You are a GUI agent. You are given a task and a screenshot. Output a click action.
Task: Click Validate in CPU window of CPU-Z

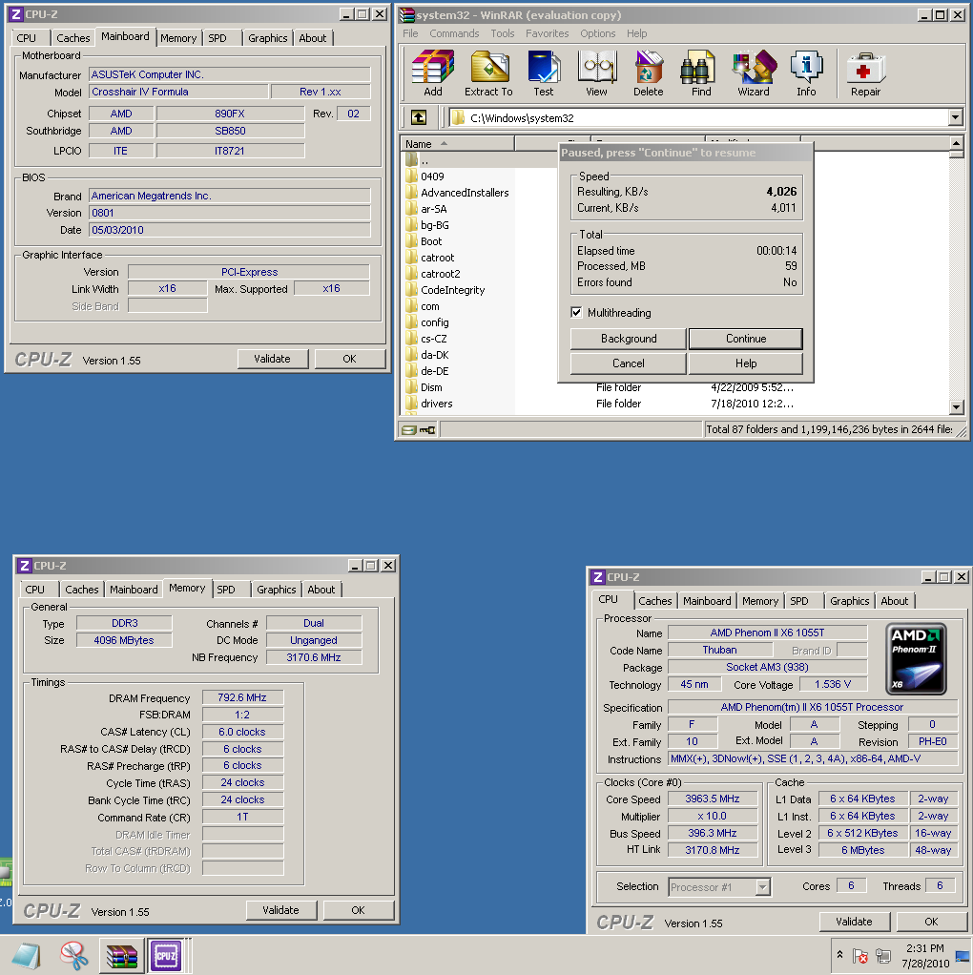pyautogui.click(x=855, y=922)
